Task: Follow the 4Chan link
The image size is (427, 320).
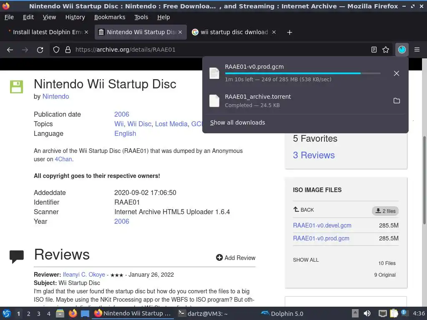Action: (63, 159)
